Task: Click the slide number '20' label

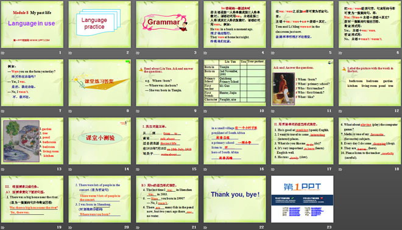Action: click(127, 227)
